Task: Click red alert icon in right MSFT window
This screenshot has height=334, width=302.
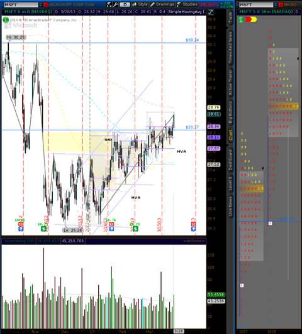Action: 281,4
